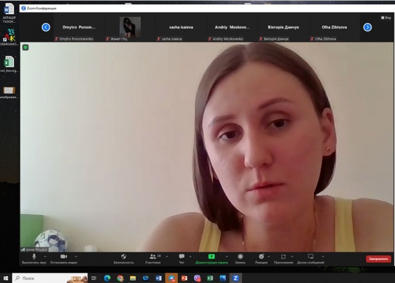Click muted mic icon of sasha isaieva
This screenshot has height=283, width=395.
click(x=159, y=39)
